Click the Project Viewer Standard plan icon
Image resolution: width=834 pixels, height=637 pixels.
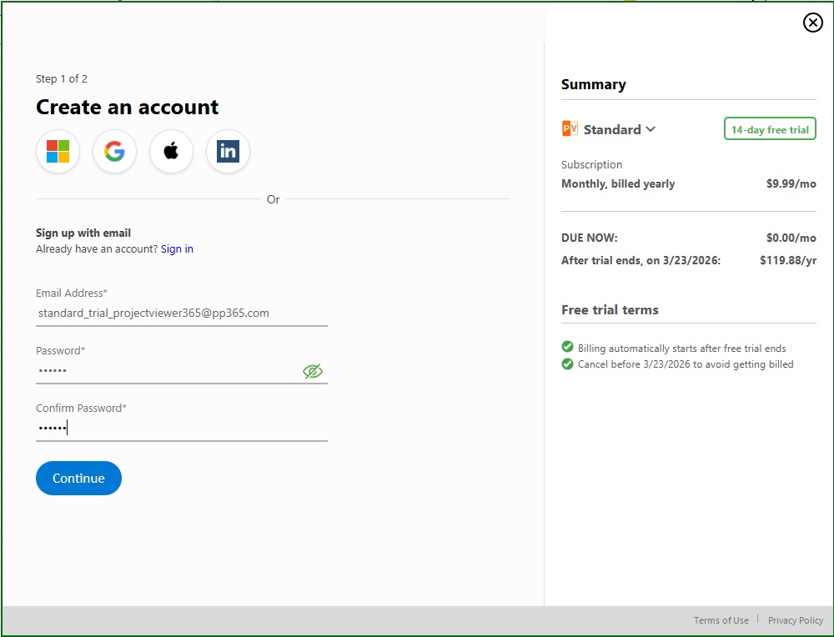click(x=570, y=129)
